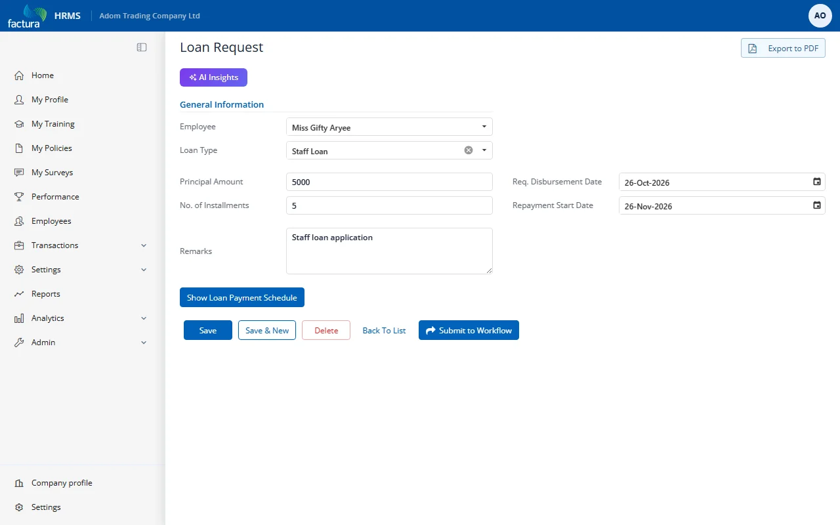Export the loan request to PDF
Screen dimensions: 840x525
coord(783,48)
